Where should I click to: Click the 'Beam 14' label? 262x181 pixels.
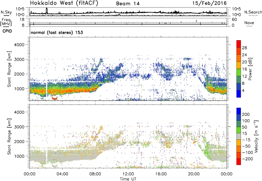[128, 4]
